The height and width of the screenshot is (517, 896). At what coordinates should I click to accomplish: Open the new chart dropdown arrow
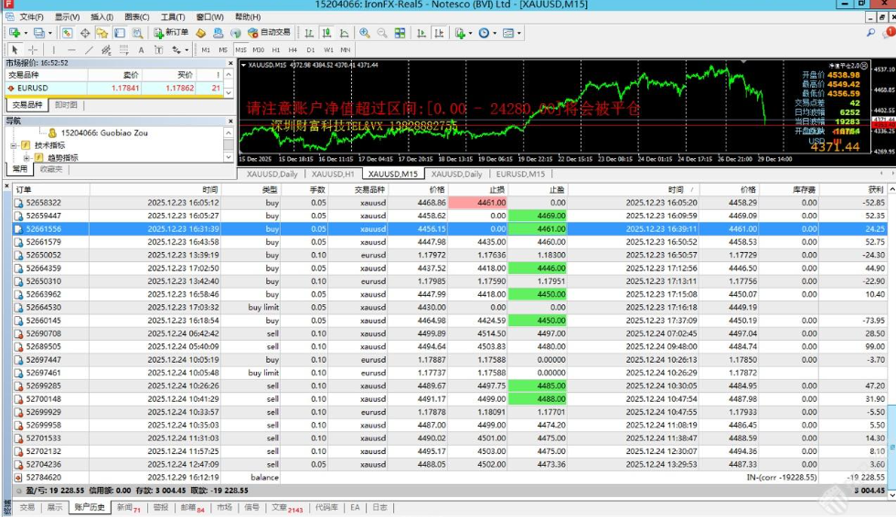26,33
